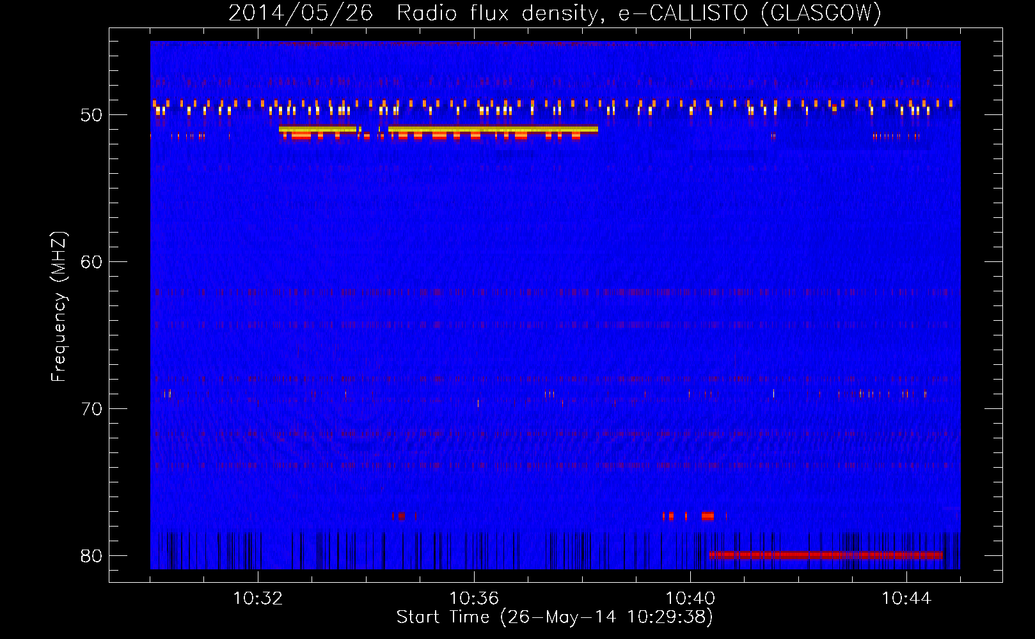Screen dimensions: 1035x639
Task: Click the 10:32 time axis label
Action: pos(258,599)
